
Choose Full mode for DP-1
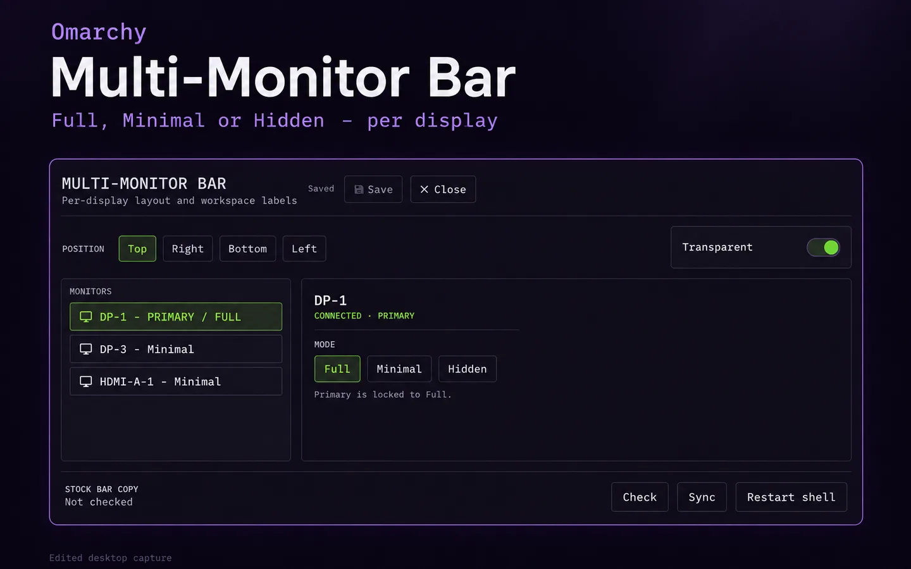[337, 369]
